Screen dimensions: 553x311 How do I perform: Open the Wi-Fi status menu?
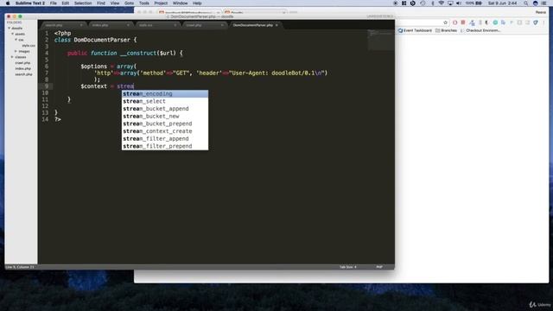point(442,3)
